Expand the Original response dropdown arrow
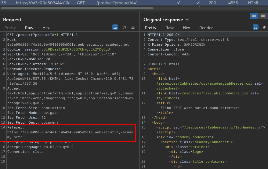 pyautogui.click(x=187, y=20)
